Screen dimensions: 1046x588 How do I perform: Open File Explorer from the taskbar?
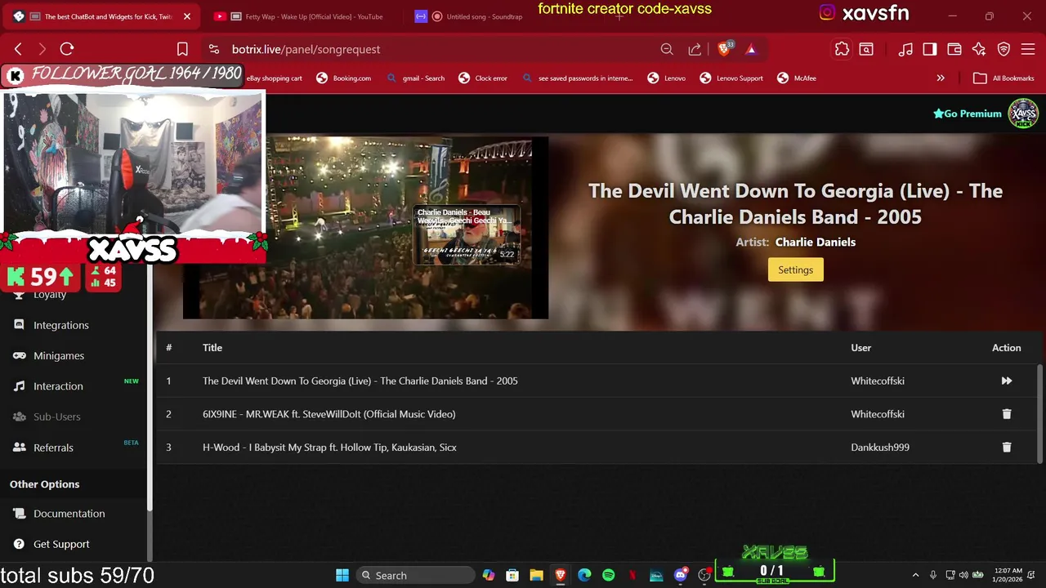pyautogui.click(x=536, y=575)
